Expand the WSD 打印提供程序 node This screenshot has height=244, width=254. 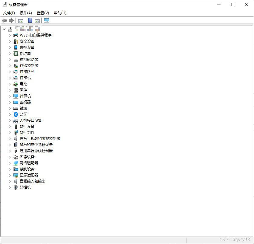[x=10, y=35]
